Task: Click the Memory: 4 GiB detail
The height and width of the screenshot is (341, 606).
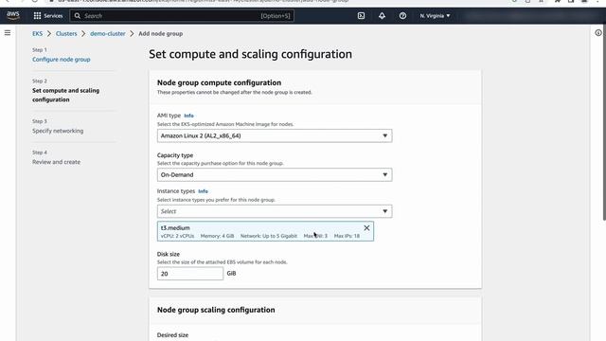Action: [217, 236]
